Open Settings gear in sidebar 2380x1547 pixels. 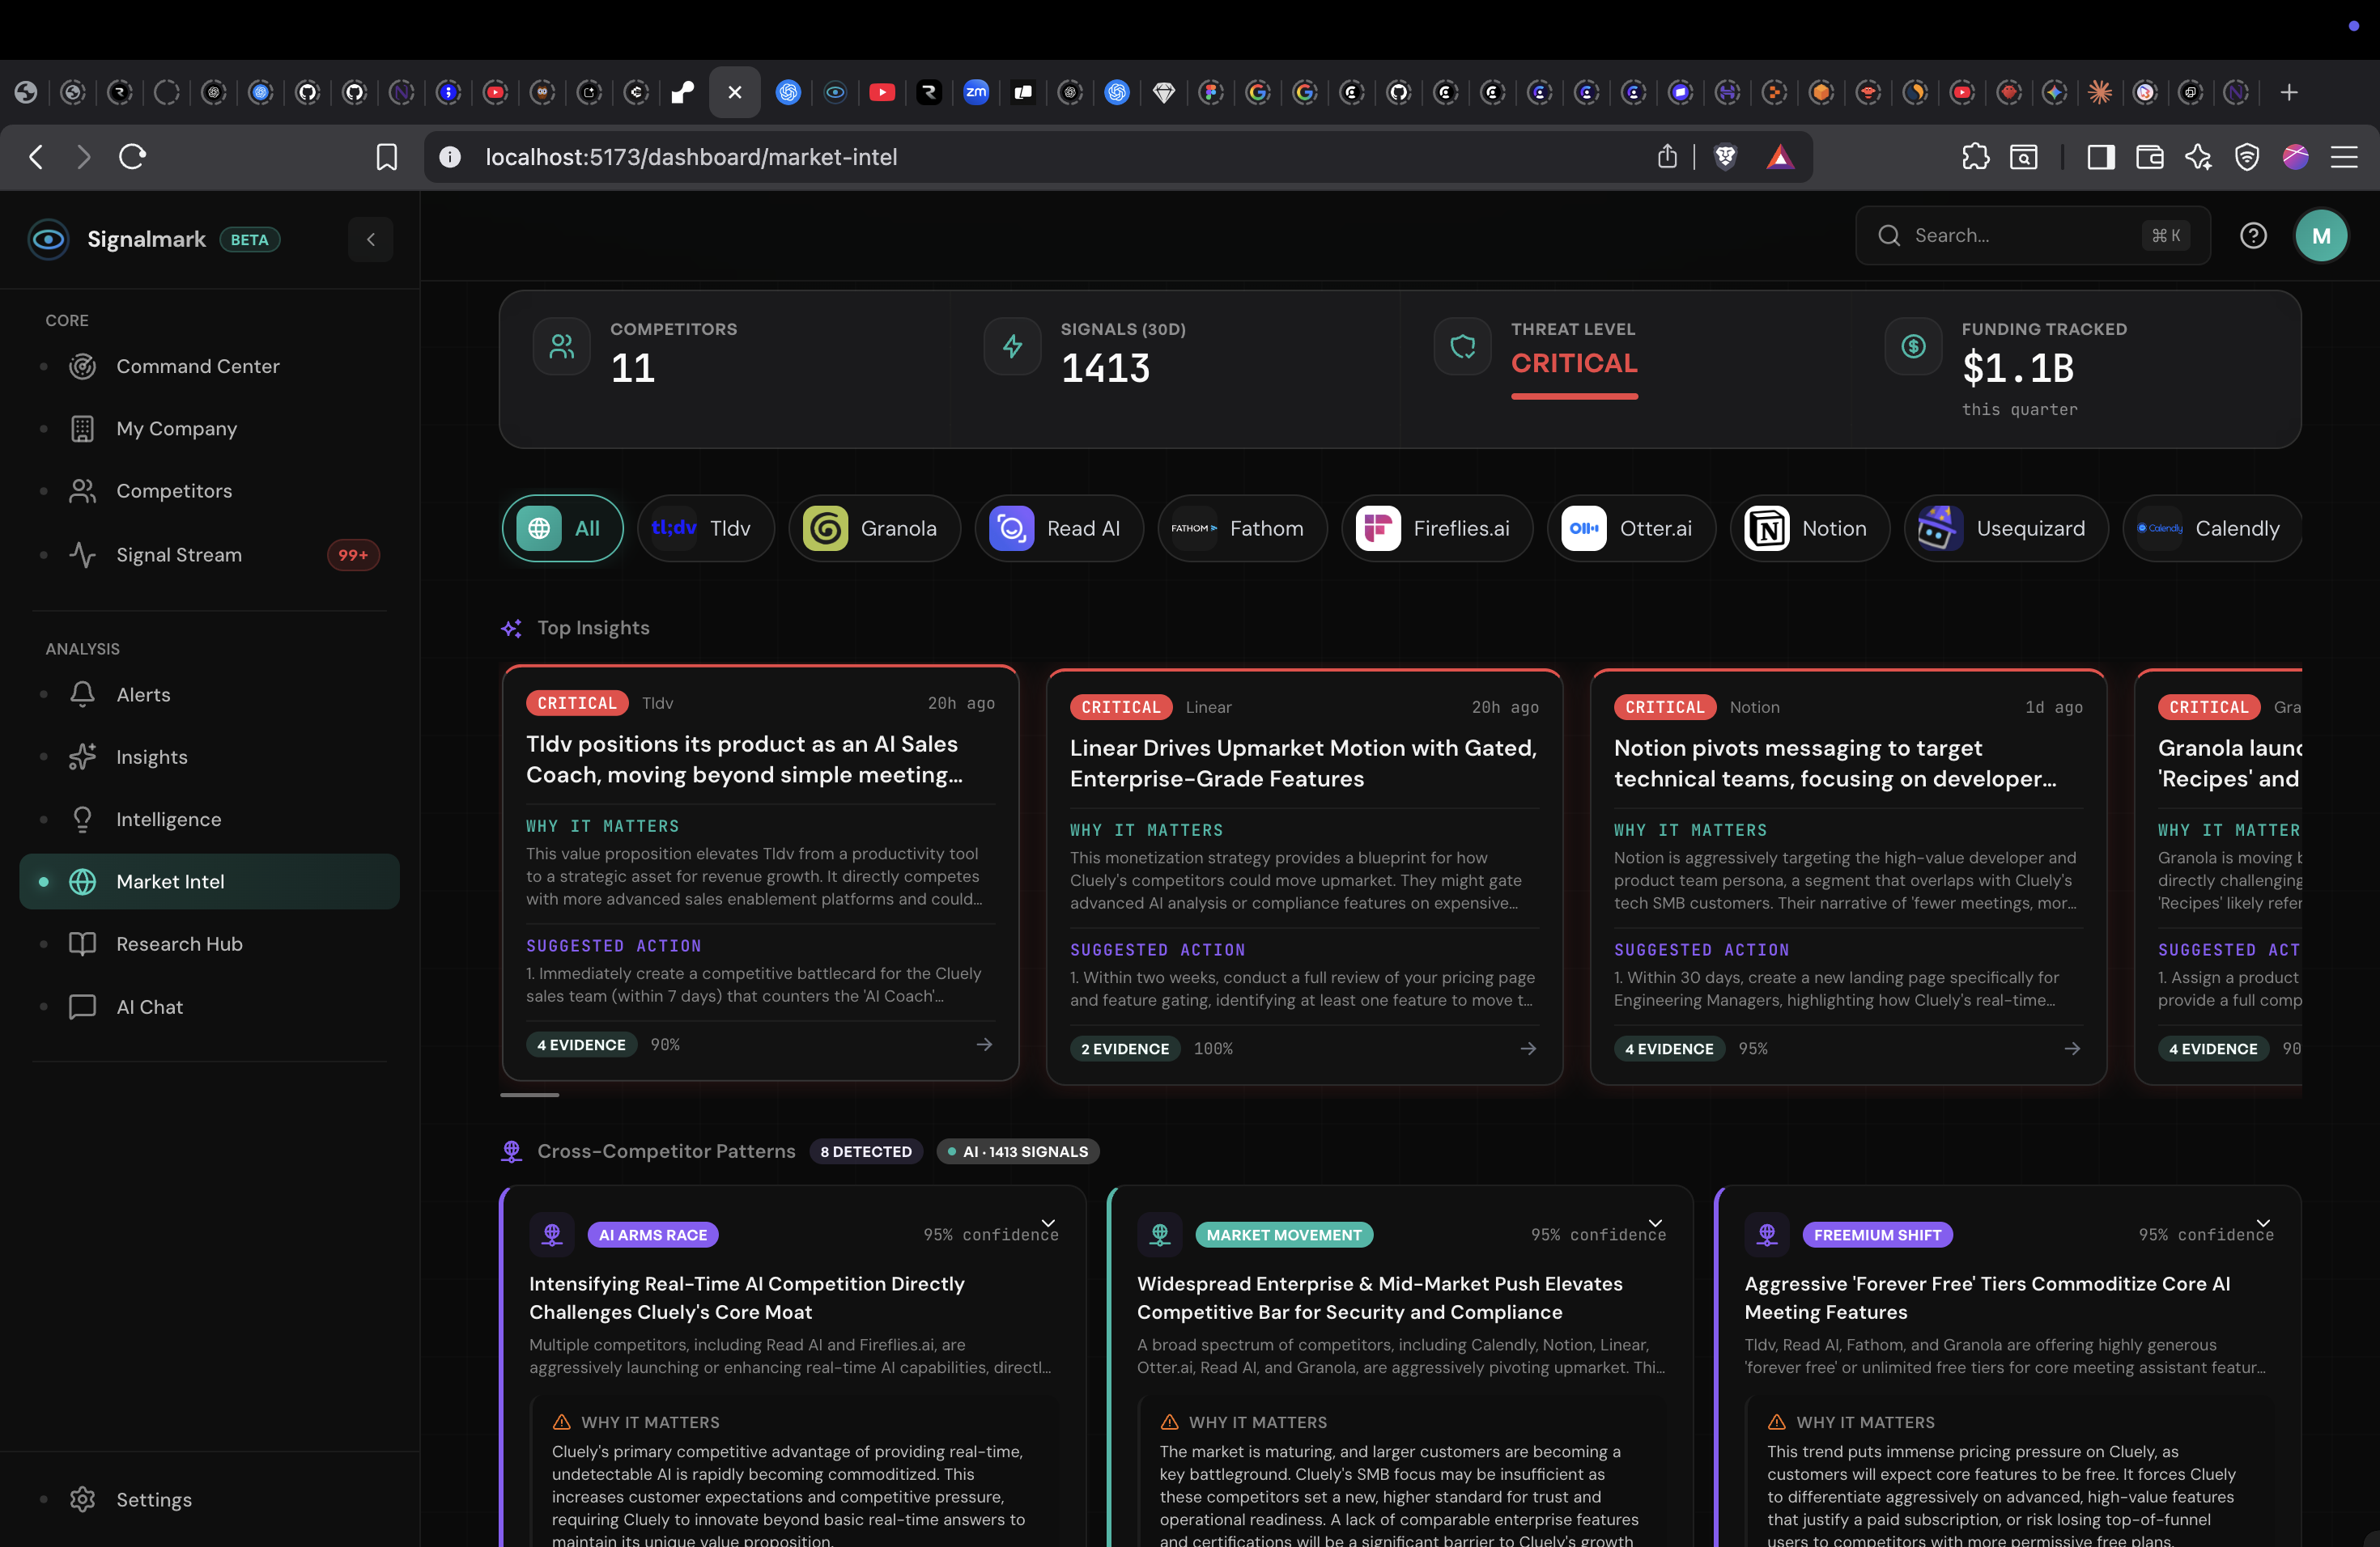pyautogui.click(x=82, y=1499)
